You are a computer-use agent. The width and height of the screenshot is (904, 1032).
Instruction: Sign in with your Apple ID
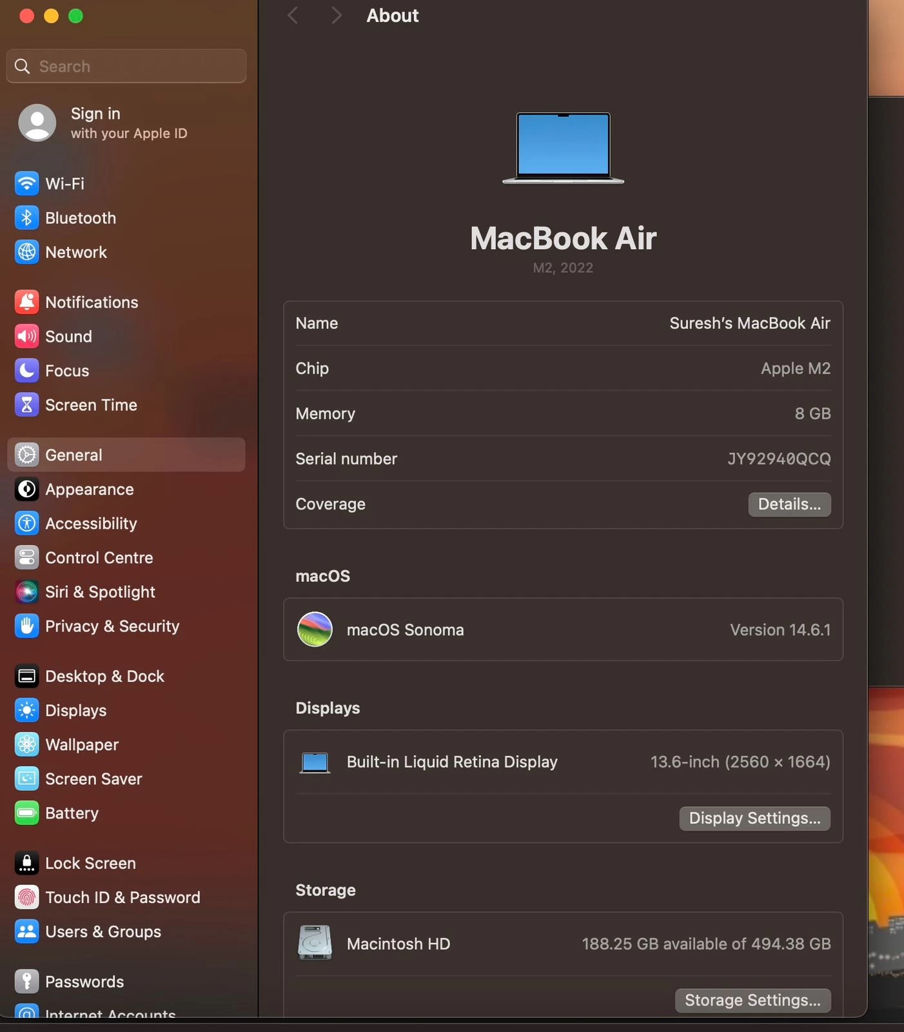click(129, 123)
